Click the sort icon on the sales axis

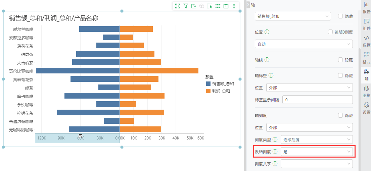tap(81, 135)
